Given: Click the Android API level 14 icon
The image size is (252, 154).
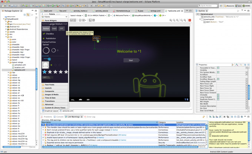Looking at the screenshot, I should (162, 16).
